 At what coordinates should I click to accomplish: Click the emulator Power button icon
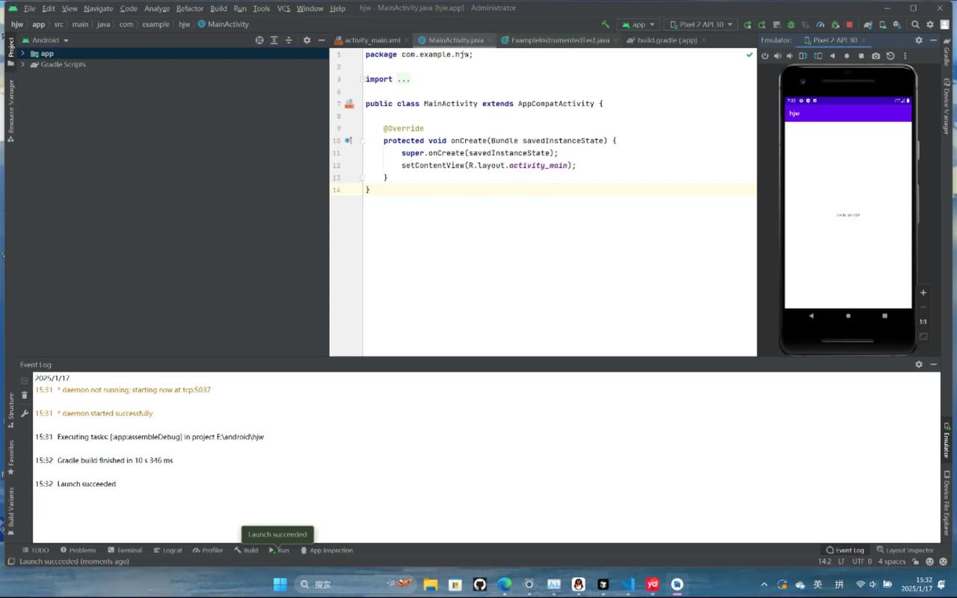764,55
